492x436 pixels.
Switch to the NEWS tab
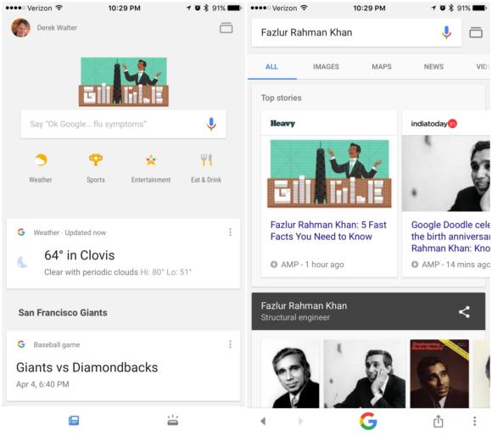click(433, 67)
